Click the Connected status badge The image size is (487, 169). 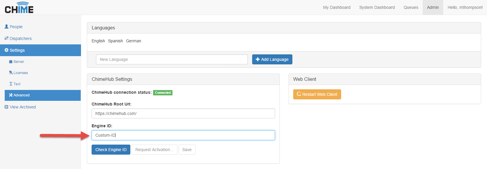pos(163,93)
